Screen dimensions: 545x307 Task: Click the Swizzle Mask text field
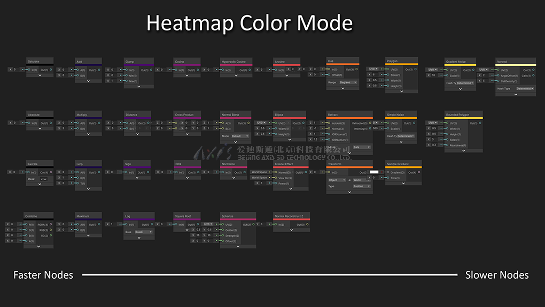(x=44, y=179)
